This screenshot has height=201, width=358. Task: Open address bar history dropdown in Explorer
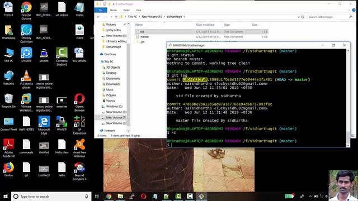tap(299, 17)
